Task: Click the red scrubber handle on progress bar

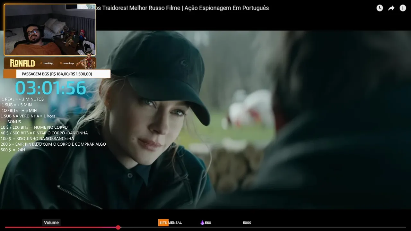Action: pos(118,227)
